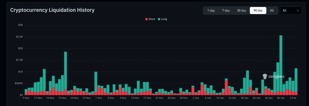309x106 pixels.
Task: Click the red Short color swatch
Action: click(x=147, y=19)
